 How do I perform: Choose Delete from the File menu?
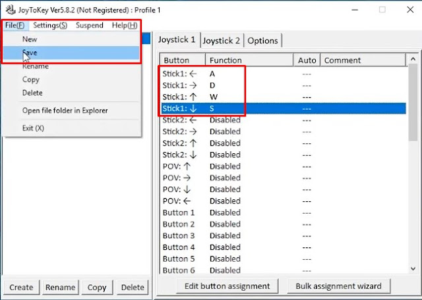click(71, 93)
